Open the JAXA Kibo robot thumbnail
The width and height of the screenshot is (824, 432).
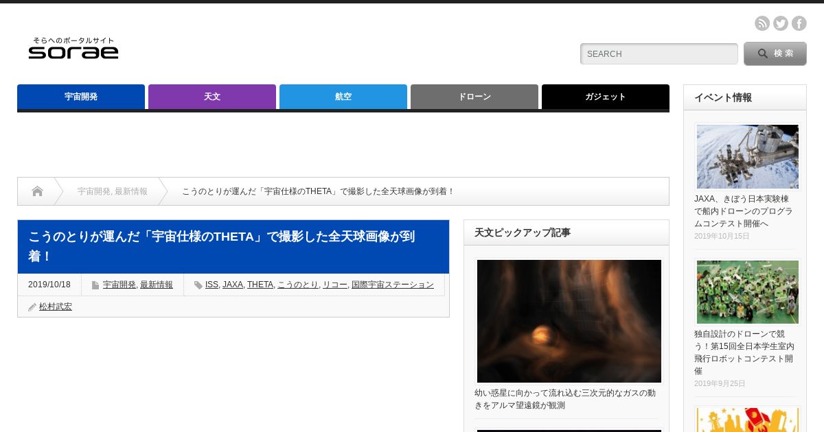coord(748,156)
